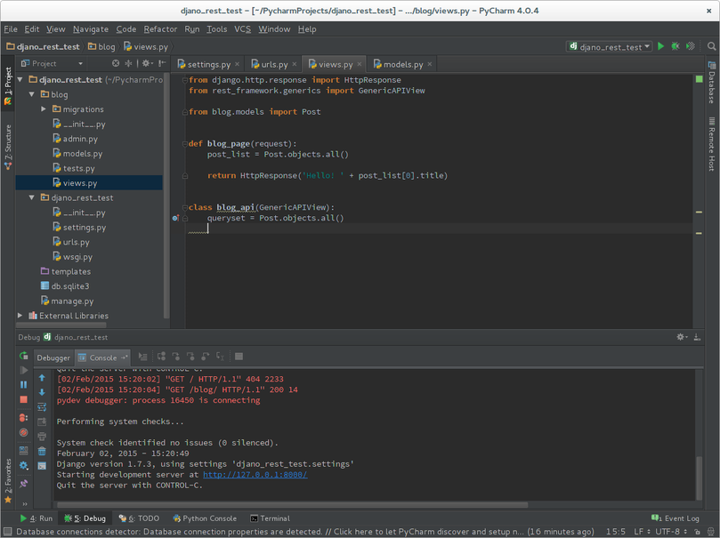The width and height of the screenshot is (720, 538).
Task: Hide Project panel icon
Action: point(162,63)
